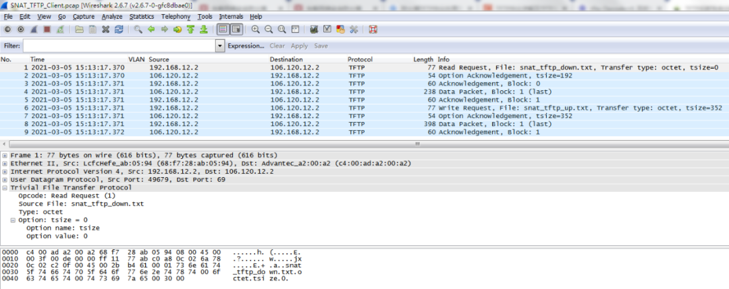This screenshot has height=289, width=729.
Task: Open help lifebuoy icon
Action: click(x=373, y=29)
